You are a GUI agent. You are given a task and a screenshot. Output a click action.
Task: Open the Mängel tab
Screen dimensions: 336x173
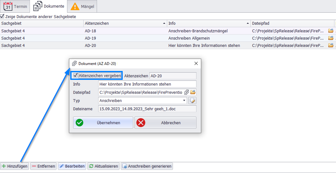point(82,6)
